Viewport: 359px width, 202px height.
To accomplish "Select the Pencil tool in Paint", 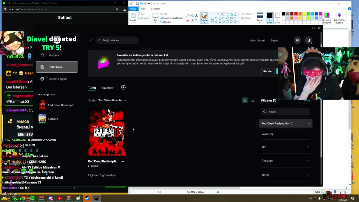I will (188, 16).
